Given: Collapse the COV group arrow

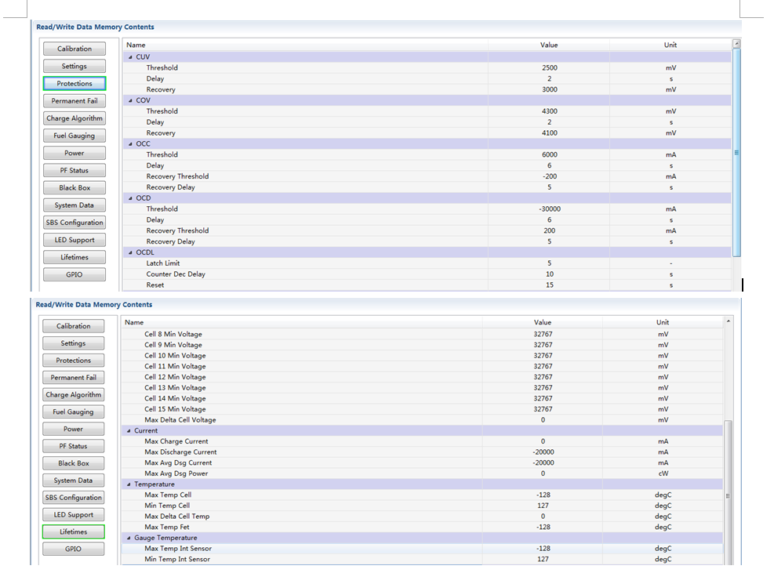Looking at the screenshot, I should [x=130, y=100].
